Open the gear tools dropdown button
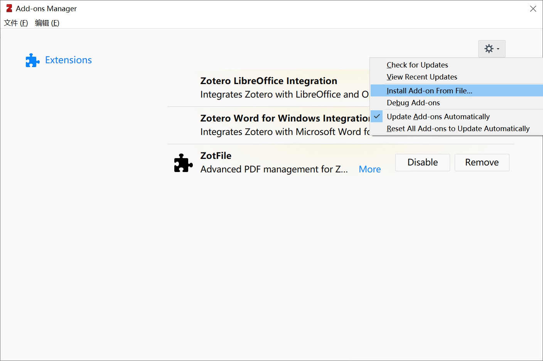The width and height of the screenshot is (543, 361). point(492,49)
